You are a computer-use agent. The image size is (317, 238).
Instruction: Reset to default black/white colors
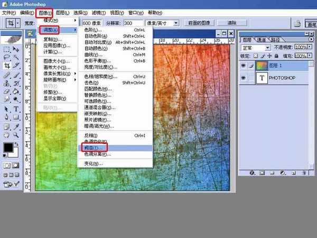point(4,155)
